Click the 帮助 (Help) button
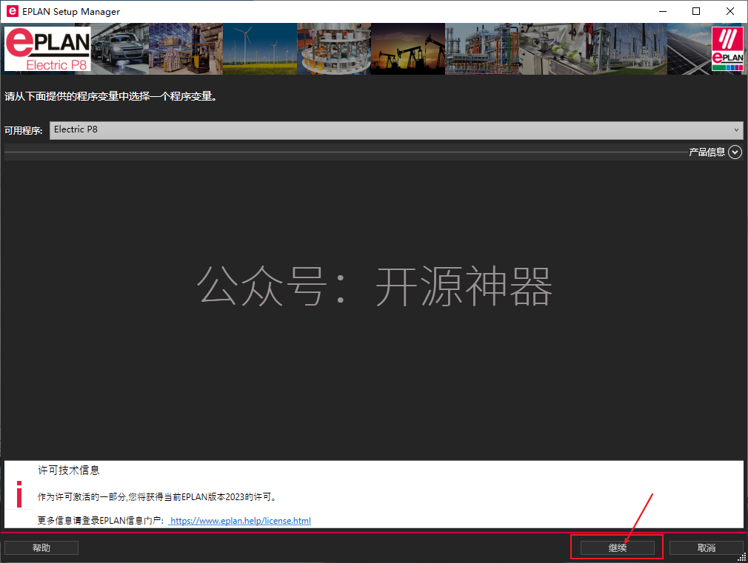The width and height of the screenshot is (748, 563). tap(41, 547)
